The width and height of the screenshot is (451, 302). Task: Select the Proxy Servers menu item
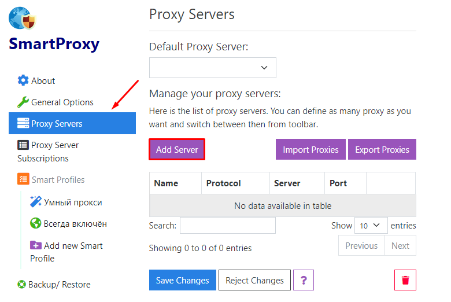coord(72,123)
